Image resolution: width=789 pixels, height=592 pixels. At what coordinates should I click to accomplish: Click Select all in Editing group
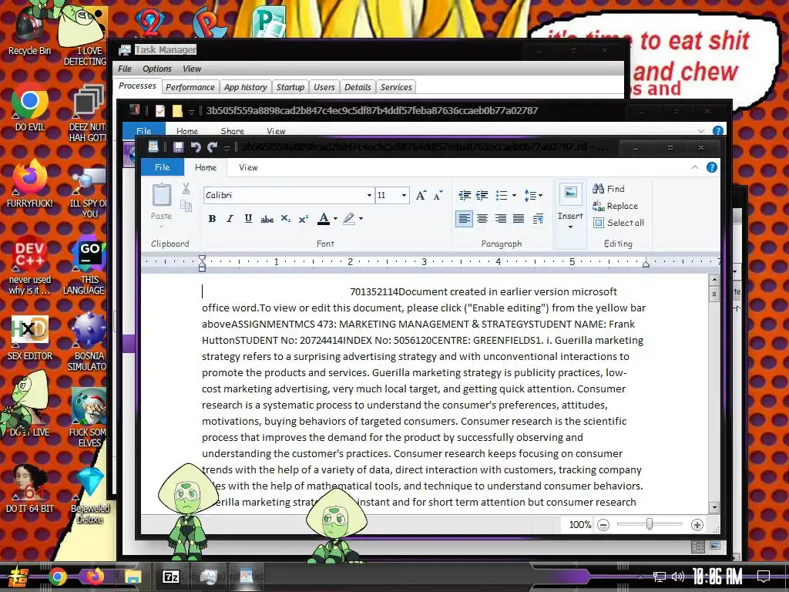click(x=619, y=223)
